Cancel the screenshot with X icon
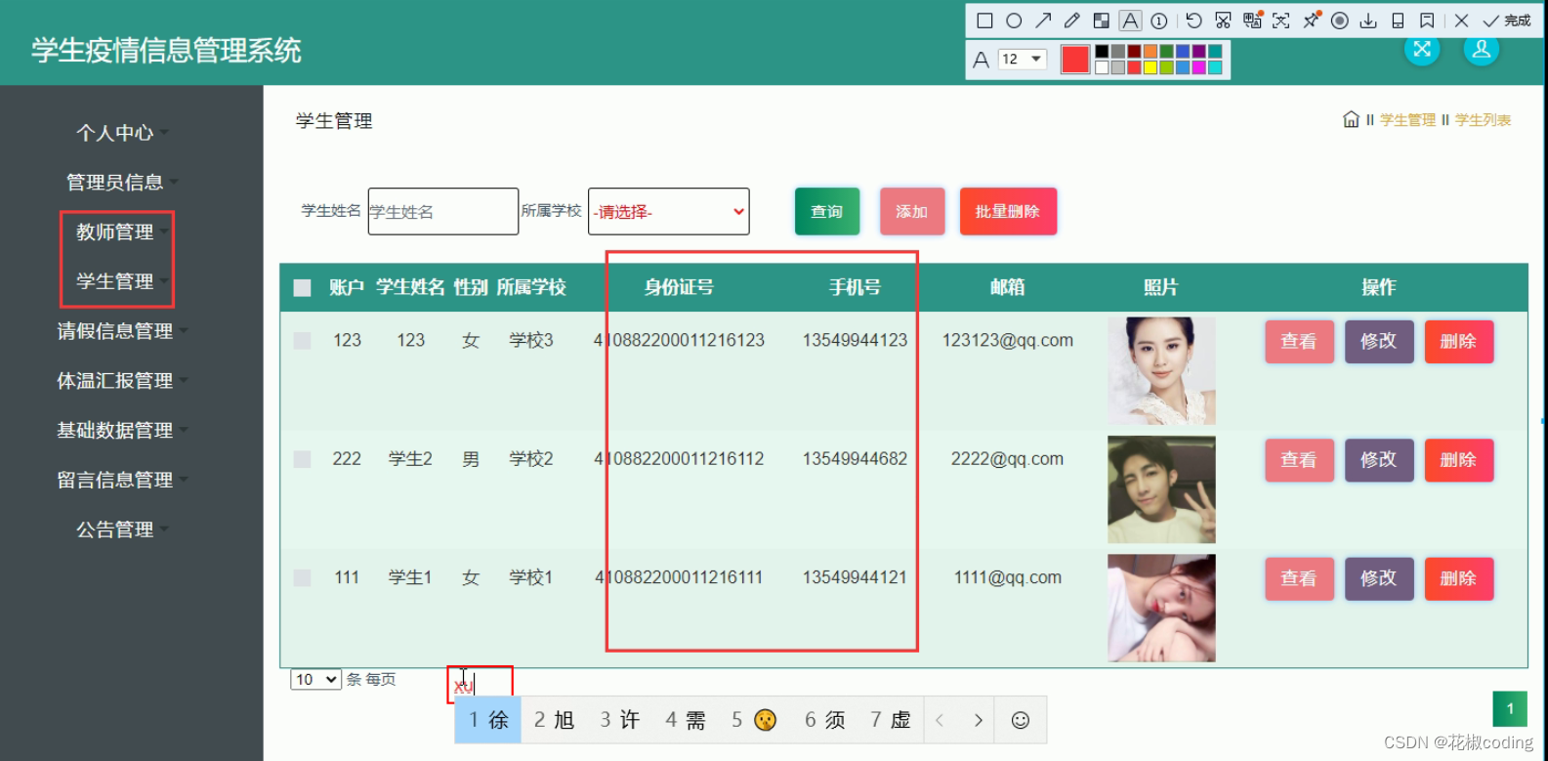Image resolution: width=1548 pixels, height=761 pixels. click(1461, 21)
